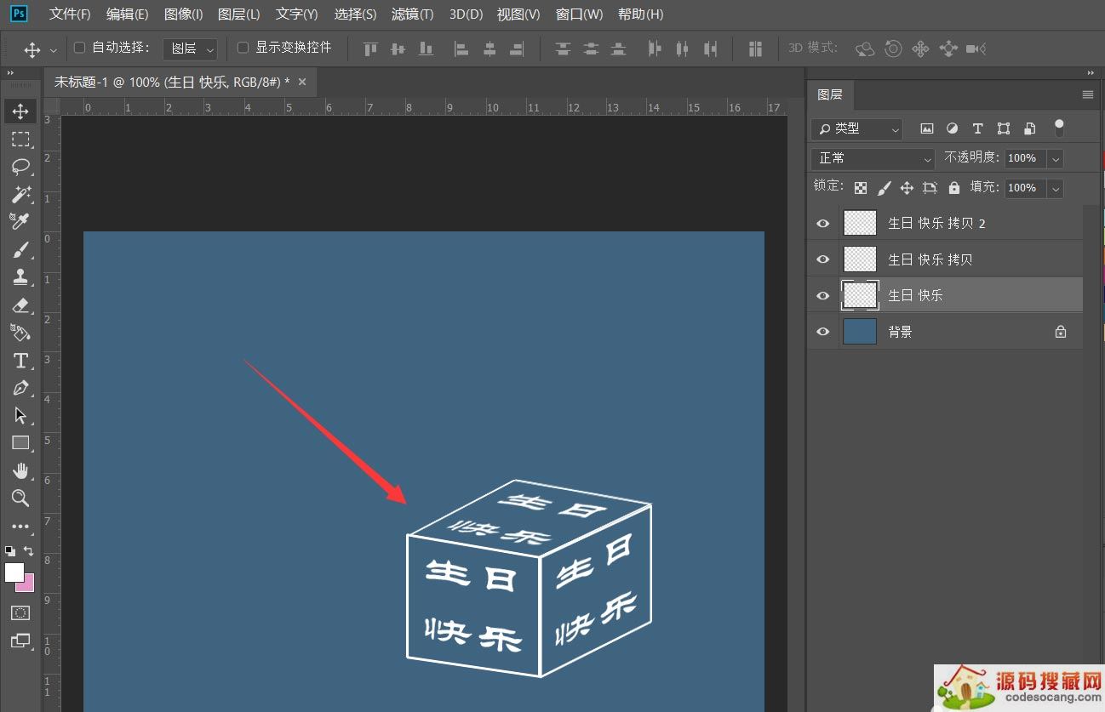Open the 窗口(W) menu
Viewport: 1105px width, 712px height.
[x=579, y=14]
